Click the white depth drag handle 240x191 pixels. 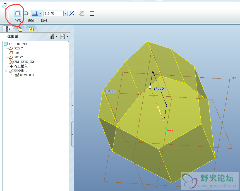[x=150, y=87]
